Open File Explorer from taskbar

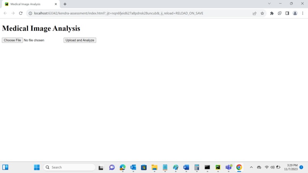(154, 167)
